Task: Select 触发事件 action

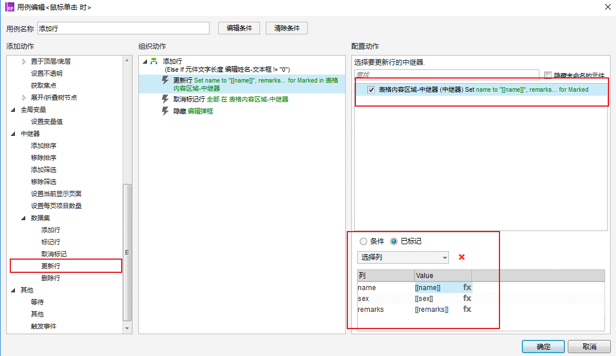Action: point(43,326)
